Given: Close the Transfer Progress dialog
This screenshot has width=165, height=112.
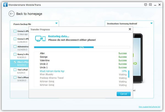Looking at the screenshot, I should pos(130,29).
